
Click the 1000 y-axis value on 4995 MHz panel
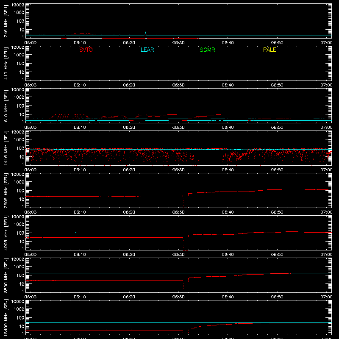tap(19, 225)
